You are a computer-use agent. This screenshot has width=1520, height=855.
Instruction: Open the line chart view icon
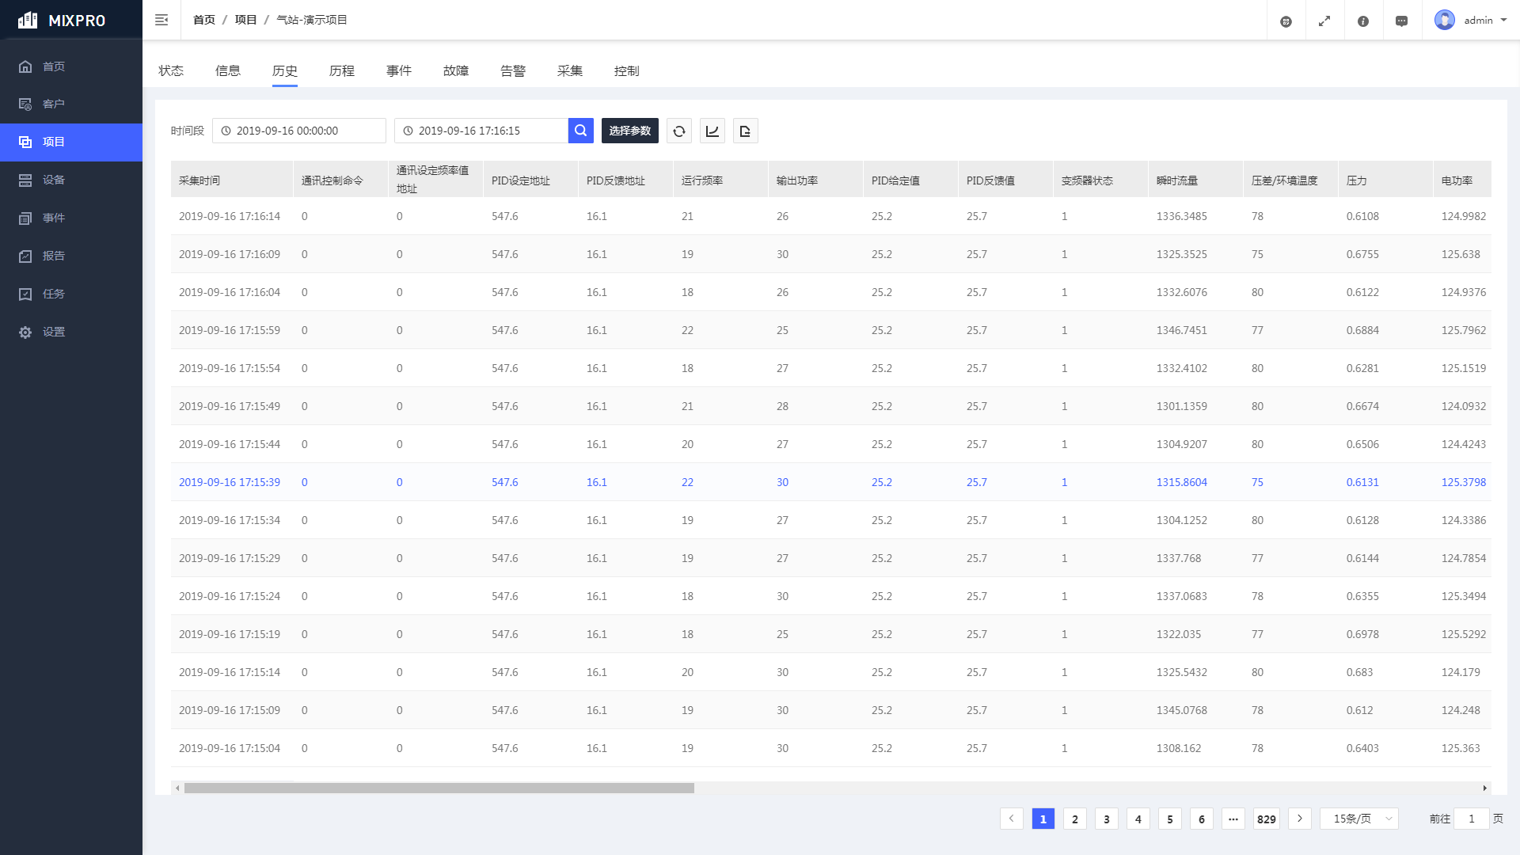[712, 131]
